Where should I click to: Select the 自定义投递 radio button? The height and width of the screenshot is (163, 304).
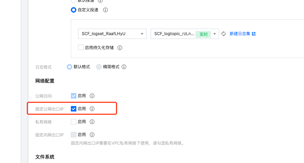[x=74, y=10]
